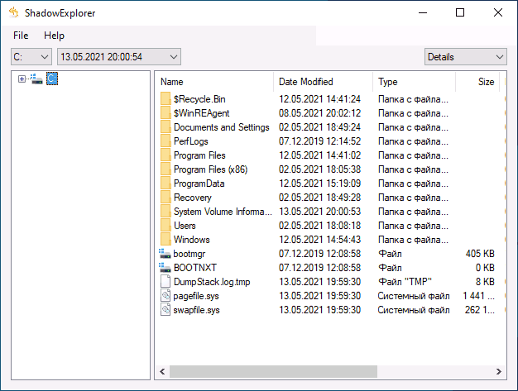Viewport: 518px width, 391px height.
Task: Click the ShadowExplorer app icon in title bar
Action: (x=13, y=12)
